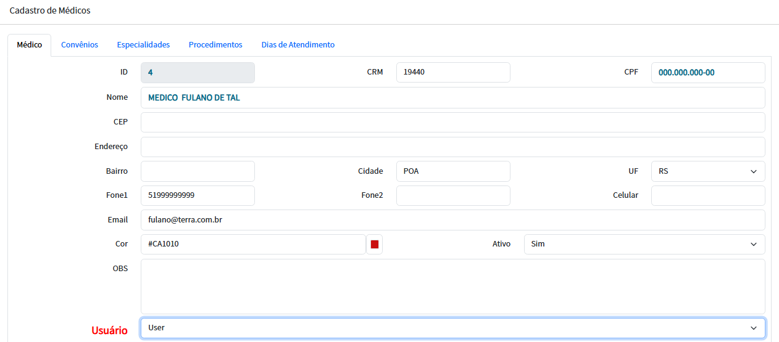Click the Médico tab
Viewport: 779px width, 342px height.
click(30, 45)
